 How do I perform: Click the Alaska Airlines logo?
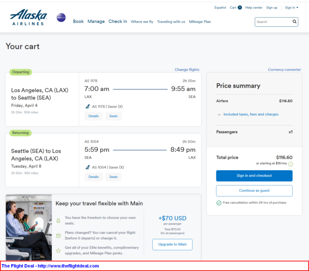(29, 17)
